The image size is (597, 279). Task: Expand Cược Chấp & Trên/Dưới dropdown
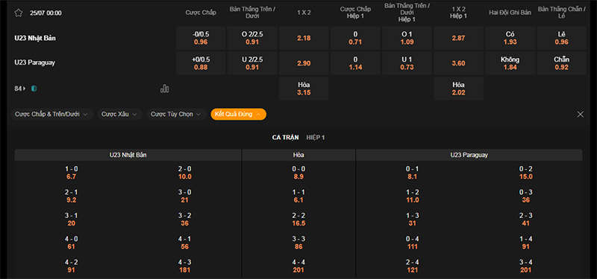[x=51, y=115]
